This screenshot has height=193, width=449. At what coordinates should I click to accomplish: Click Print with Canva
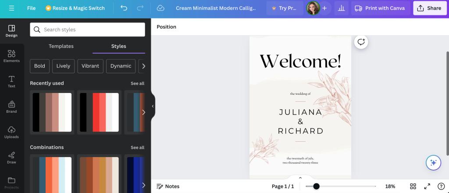click(380, 8)
